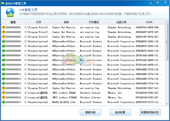Click 'VMCI sockets DGRAM' name cell
This screenshot has width=170, height=121.
(64, 93)
